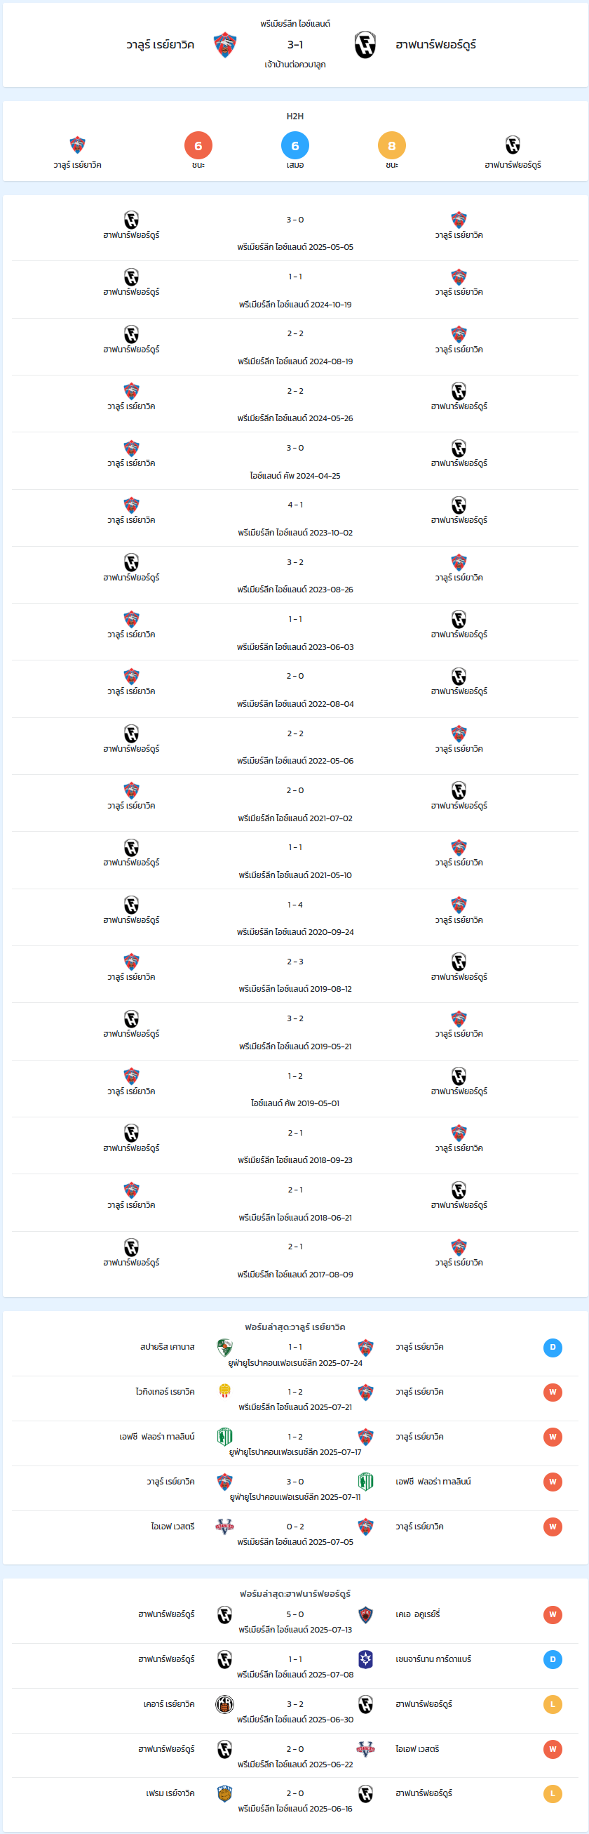
Task: Click the W badge for 5-0 KA Akureyri match
Action: [x=553, y=1615]
